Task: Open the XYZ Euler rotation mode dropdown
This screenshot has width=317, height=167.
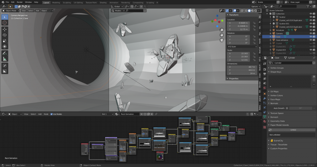Action: click(x=242, y=47)
